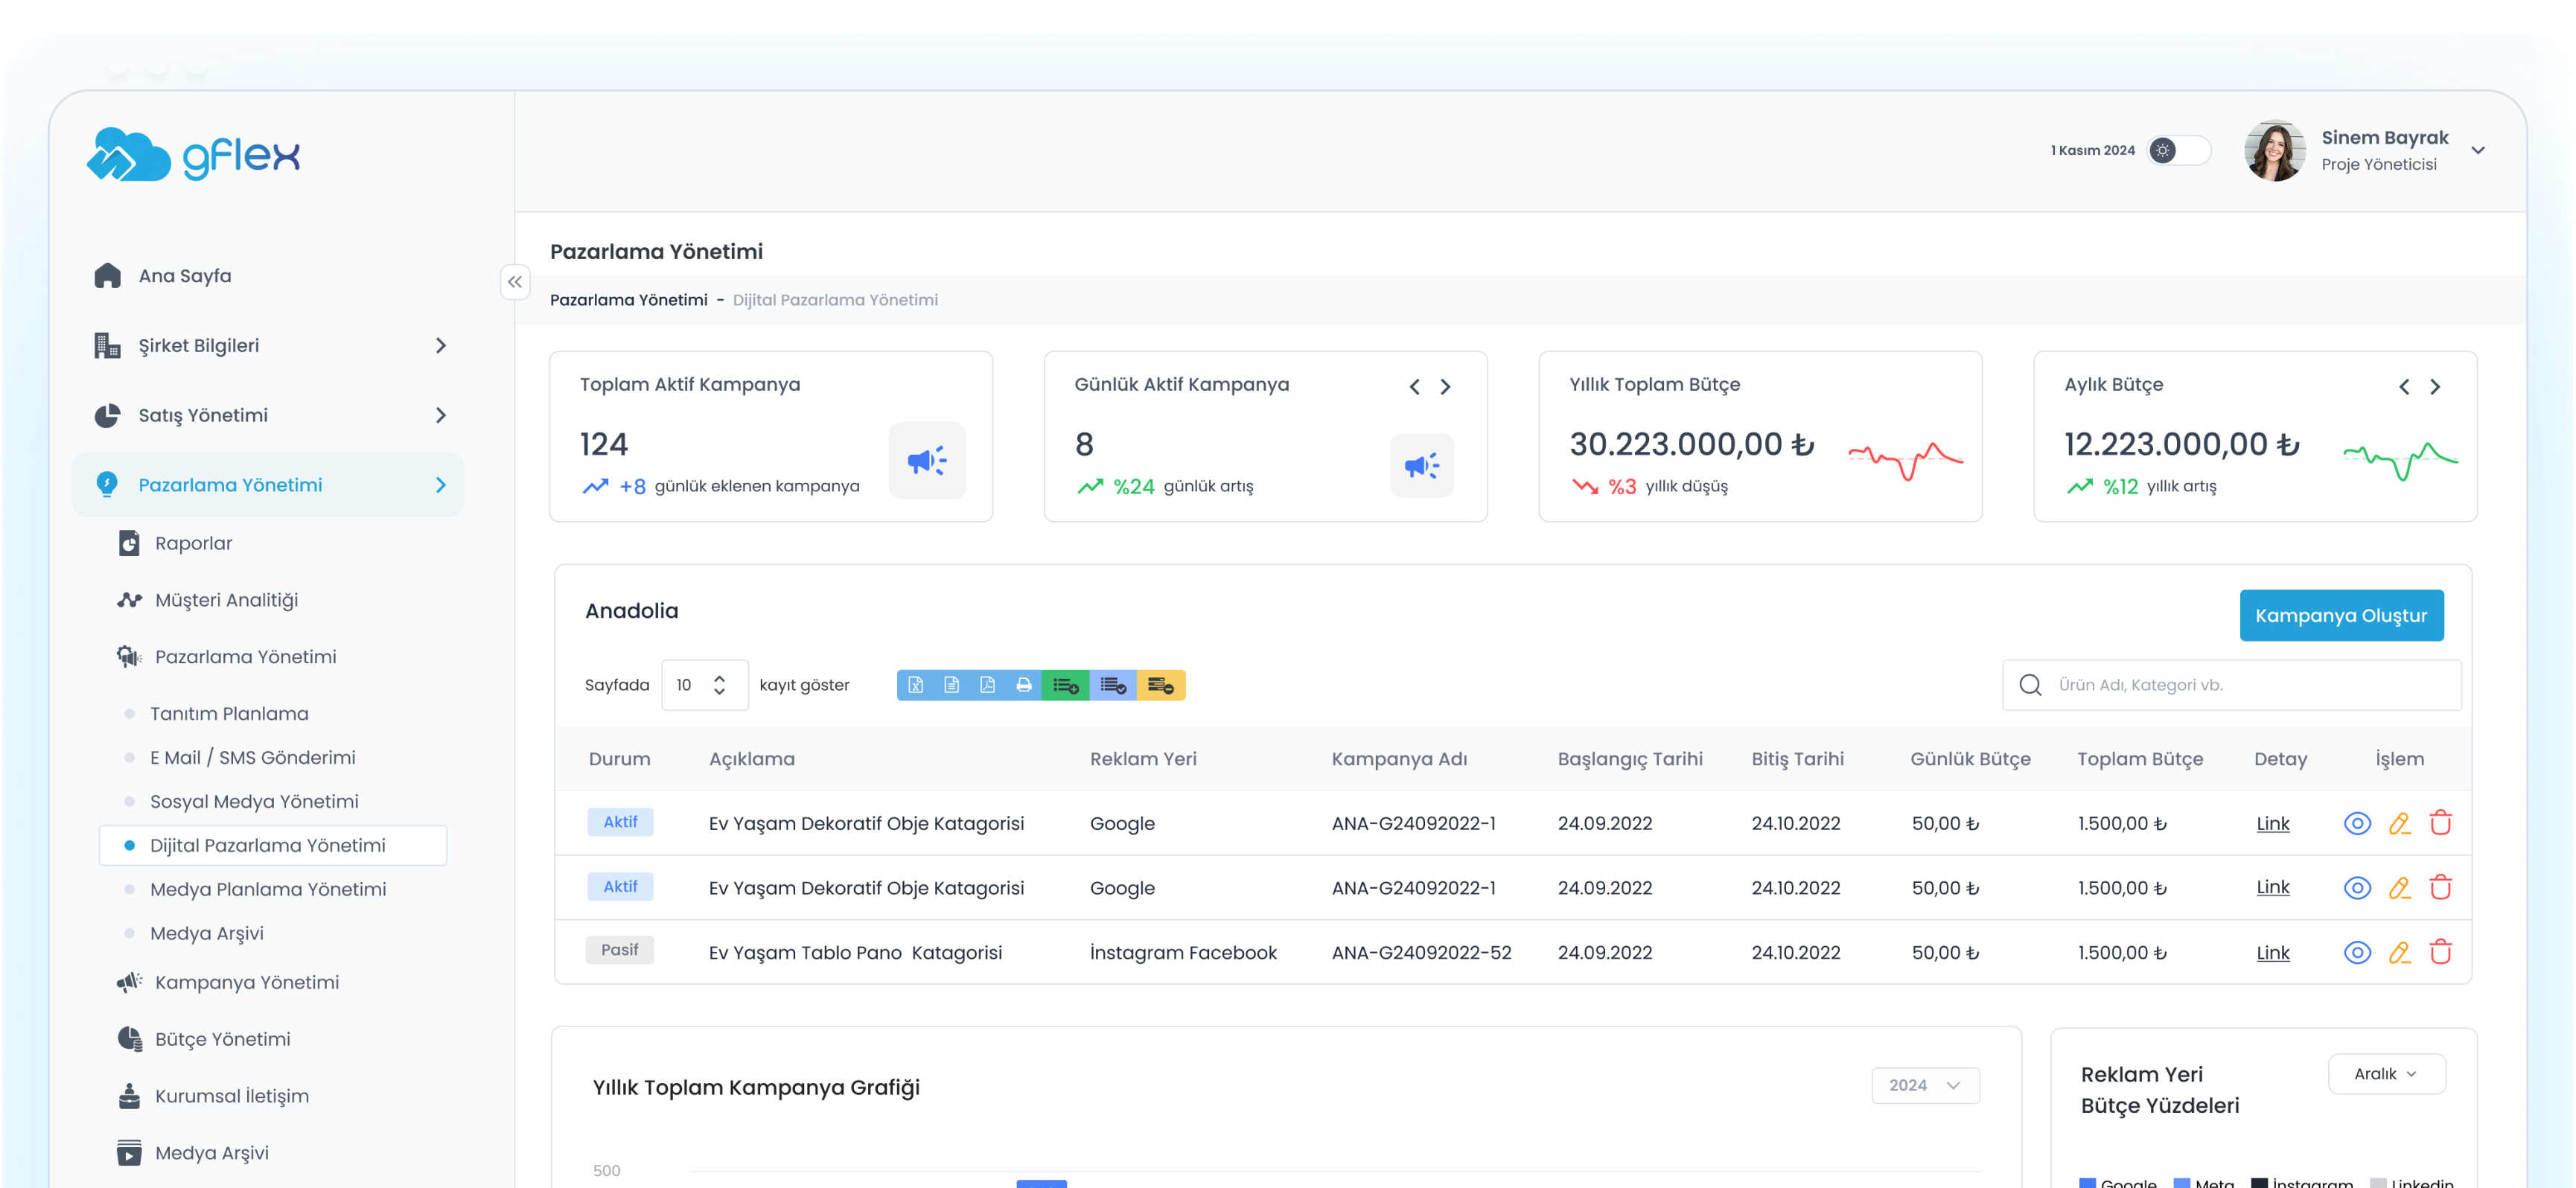2576x1188 pixels.
Task: Click next arrow on Aylık Bütçe card
Action: (2435, 386)
